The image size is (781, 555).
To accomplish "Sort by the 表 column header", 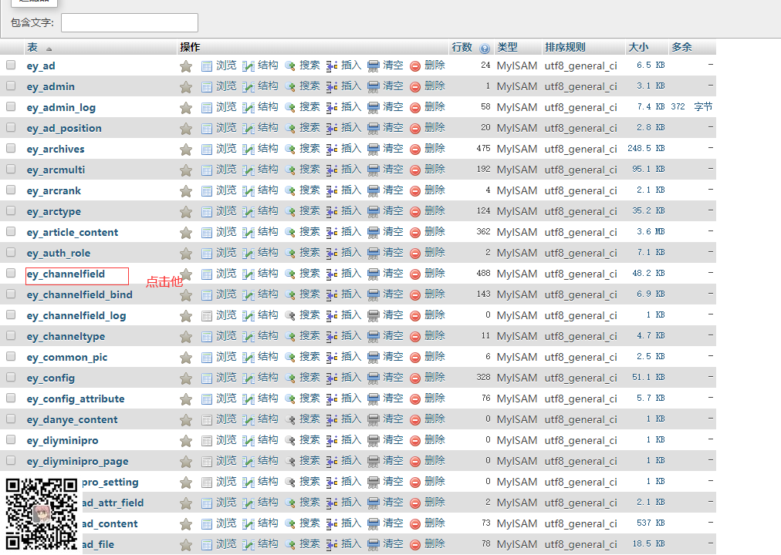I will (32, 47).
